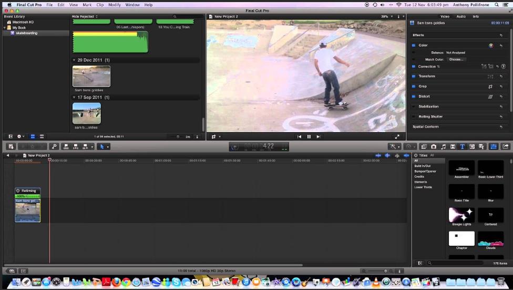Viewport: 513px width, 290px height.
Task: Toggle the Color effect checkbox
Action: [414, 46]
